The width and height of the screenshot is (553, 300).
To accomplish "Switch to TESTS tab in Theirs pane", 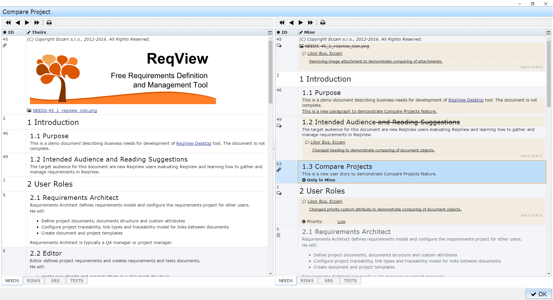I will [x=77, y=281].
